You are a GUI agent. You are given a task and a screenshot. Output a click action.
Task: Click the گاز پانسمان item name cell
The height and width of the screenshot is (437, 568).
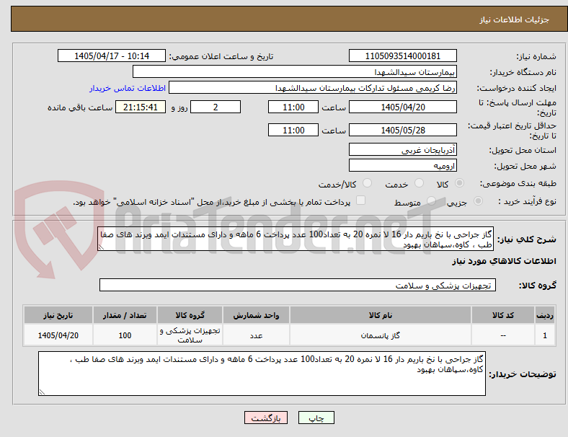[381, 335]
